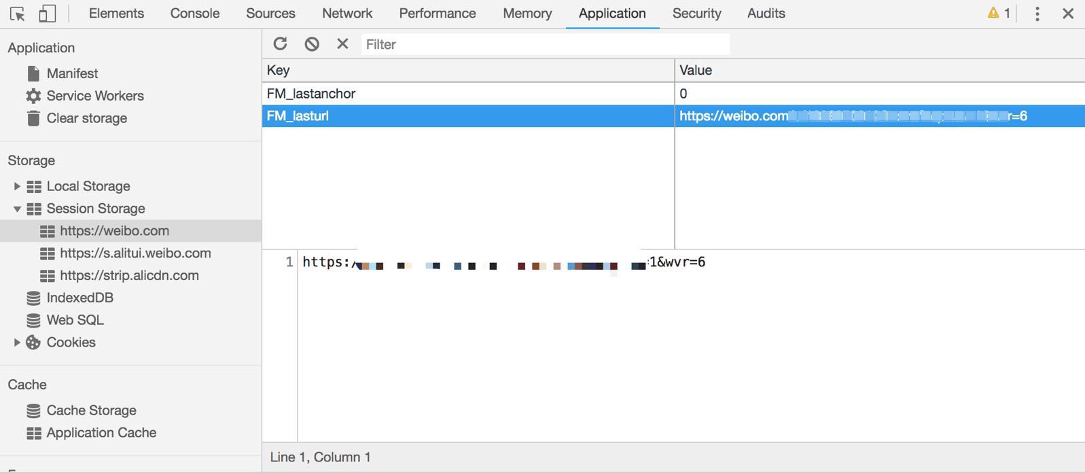
Task: Expand the Local Storage tree
Action: click(x=17, y=186)
